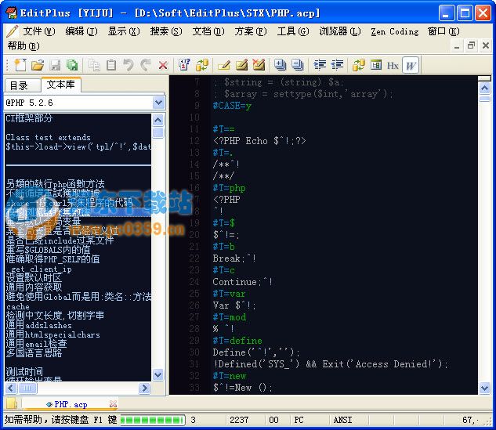Open the 帮助(B) menu
This screenshot has width=496, height=430.
(24, 46)
